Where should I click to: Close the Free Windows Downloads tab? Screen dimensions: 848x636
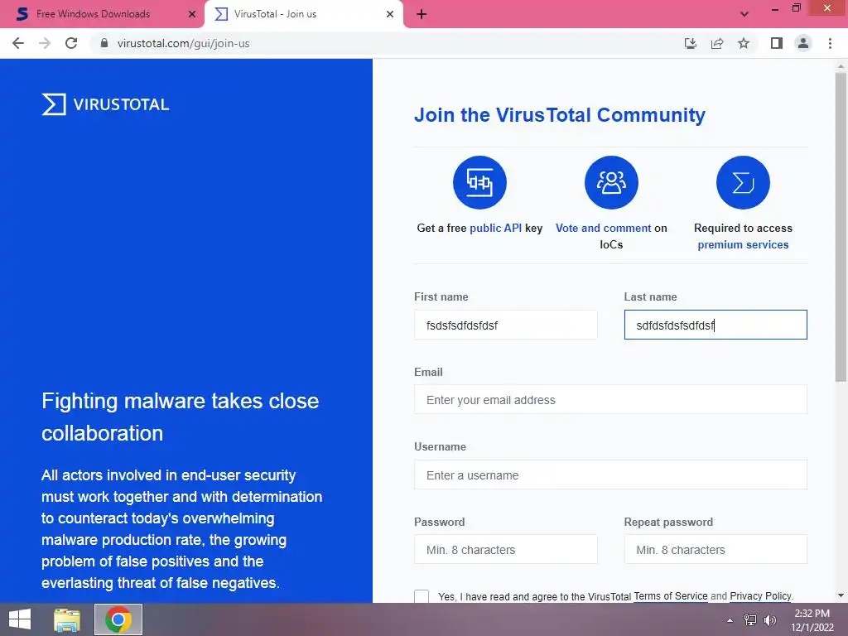click(x=192, y=14)
